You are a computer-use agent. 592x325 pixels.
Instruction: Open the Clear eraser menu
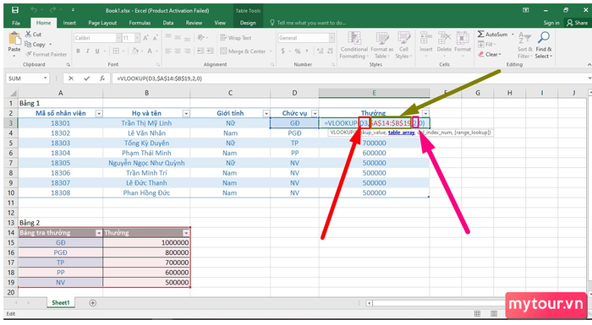coord(490,54)
